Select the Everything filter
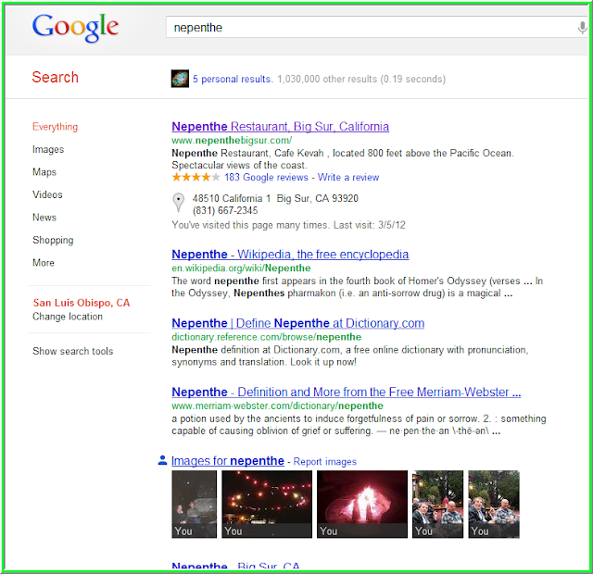 click(56, 127)
